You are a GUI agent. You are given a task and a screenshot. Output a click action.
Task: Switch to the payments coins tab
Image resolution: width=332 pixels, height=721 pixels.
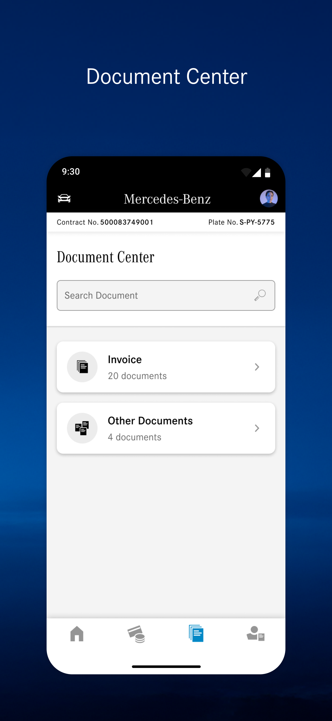136,634
